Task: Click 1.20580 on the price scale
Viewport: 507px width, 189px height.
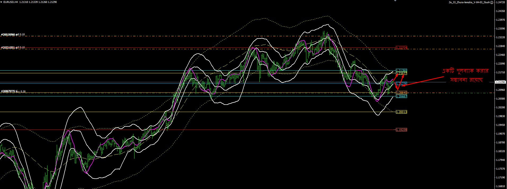Action: tap(501, 99)
